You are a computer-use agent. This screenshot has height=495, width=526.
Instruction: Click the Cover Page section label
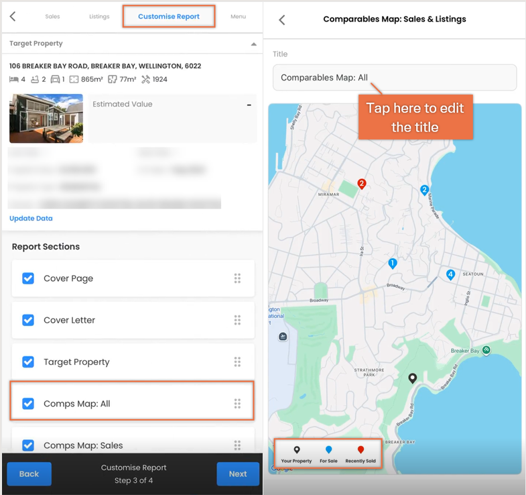pyautogui.click(x=68, y=278)
